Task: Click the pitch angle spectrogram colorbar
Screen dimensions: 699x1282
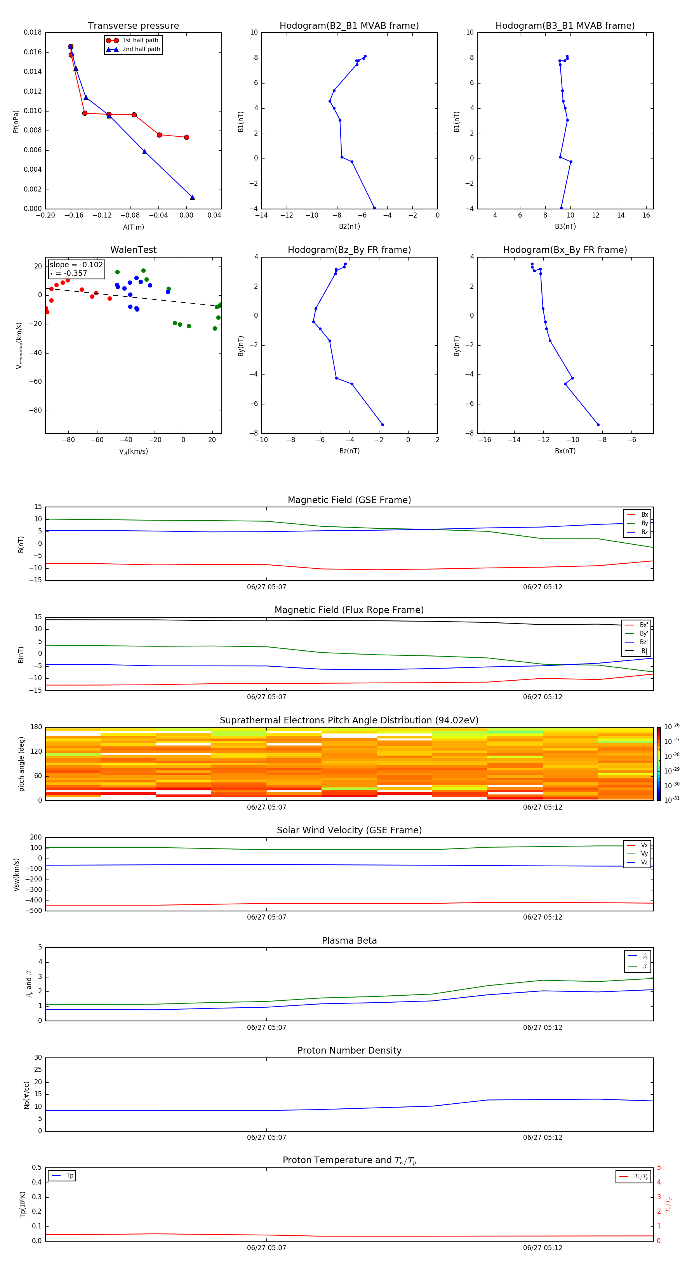Action: point(659,764)
